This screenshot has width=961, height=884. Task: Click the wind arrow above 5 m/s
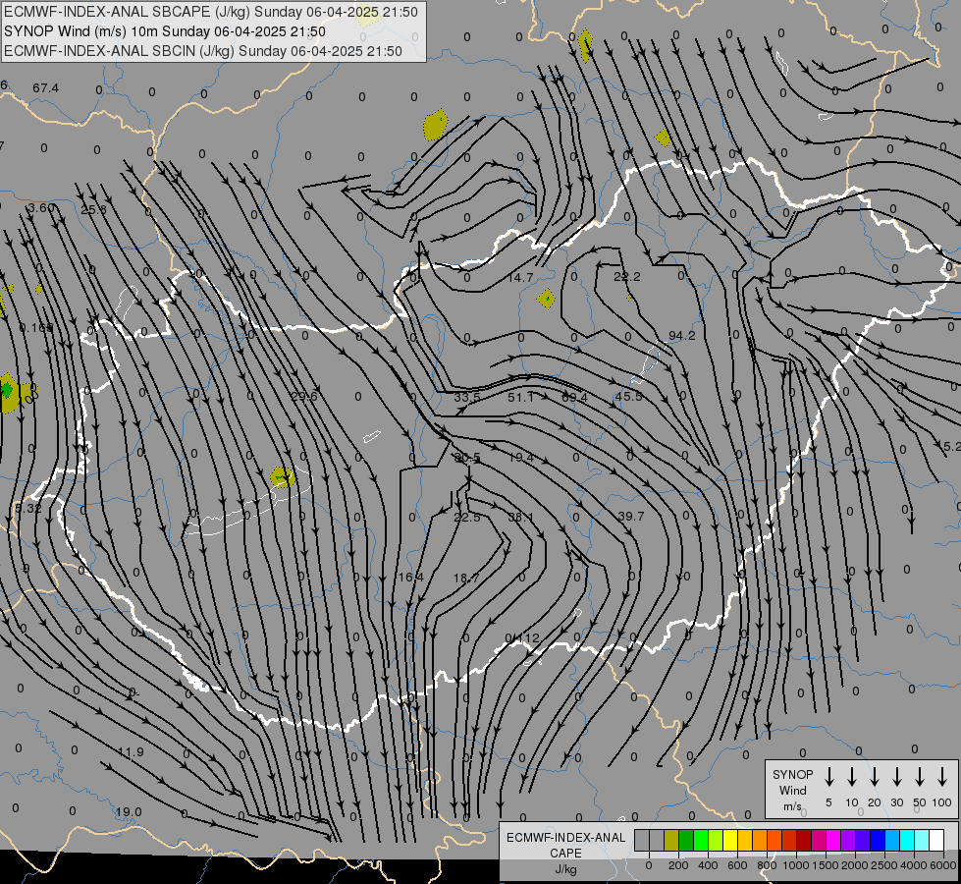pos(828,777)
